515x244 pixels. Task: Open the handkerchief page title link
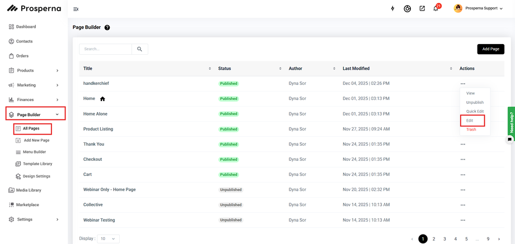pyautogui.click(x=96, y=83)
